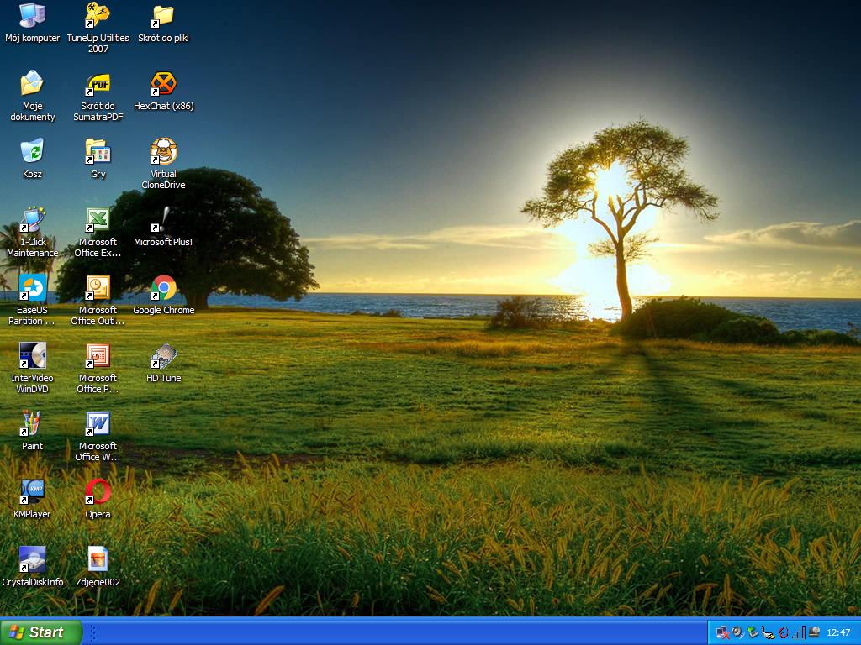The height and width of the screenshot is (645, 861).
Task: Click the InterVideo WinDVD icon
Action: (x=32, y=356)
